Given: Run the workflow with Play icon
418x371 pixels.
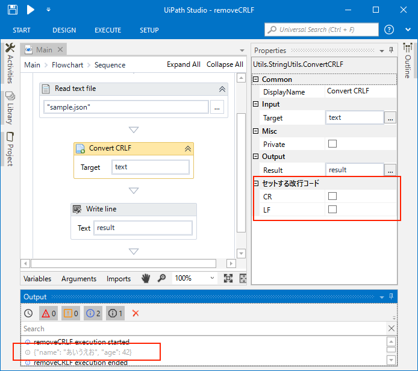Looking at the screenshot, I should (31, 10).
